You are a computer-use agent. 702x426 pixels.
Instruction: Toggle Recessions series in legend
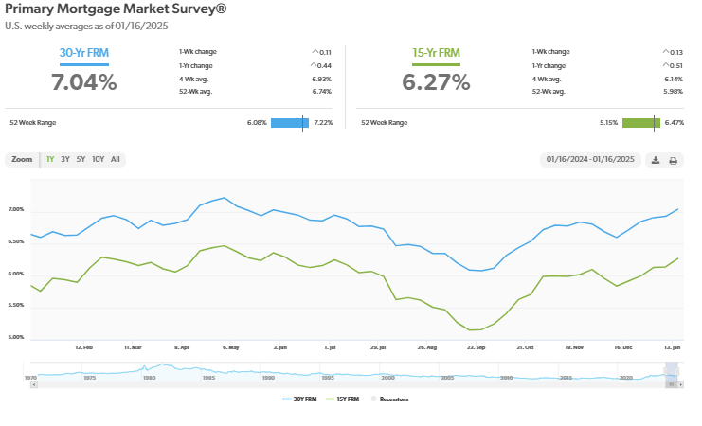tap(389, 399)
